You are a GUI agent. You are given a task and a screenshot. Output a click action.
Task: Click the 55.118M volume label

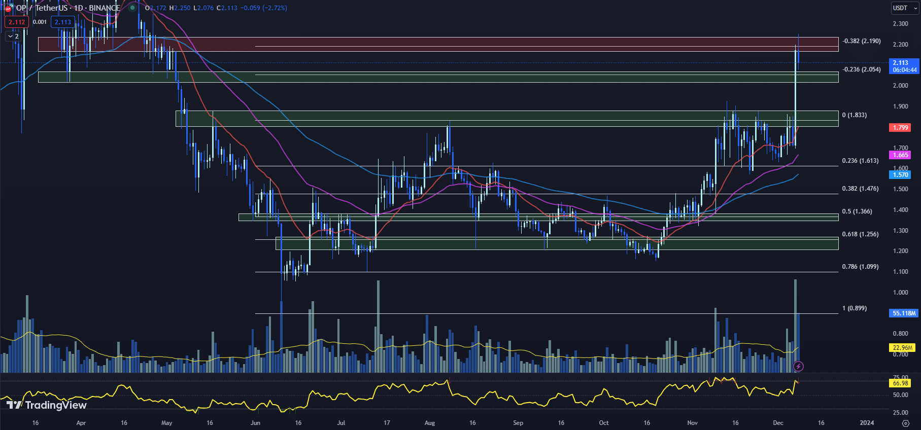click(x=903, y=313)
